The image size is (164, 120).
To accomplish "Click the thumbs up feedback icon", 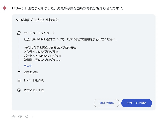I will (13, 117).
